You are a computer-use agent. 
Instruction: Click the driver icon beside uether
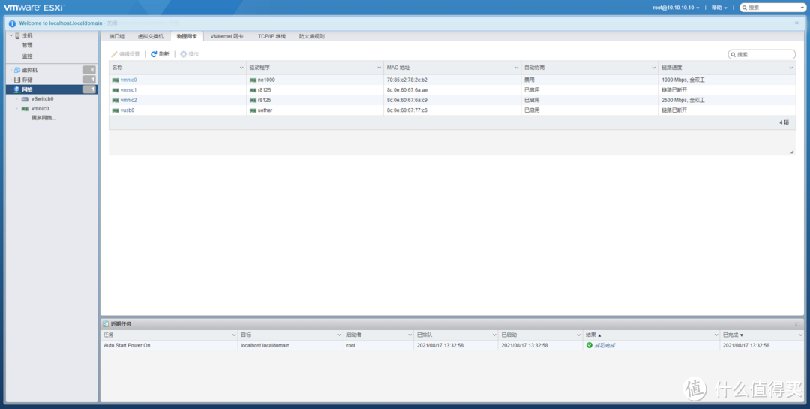click(x=253, y=110)
